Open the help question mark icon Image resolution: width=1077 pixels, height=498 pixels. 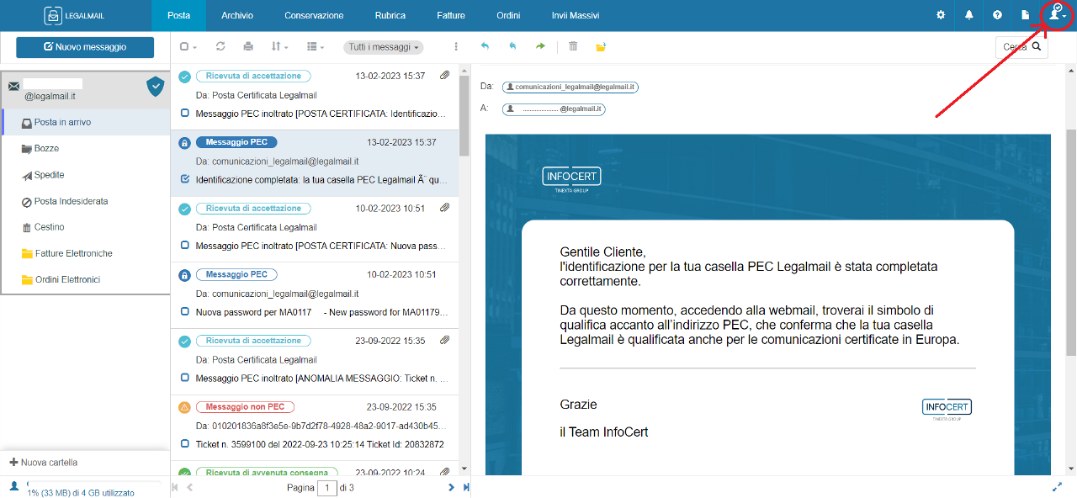click(x=997, y=15)
